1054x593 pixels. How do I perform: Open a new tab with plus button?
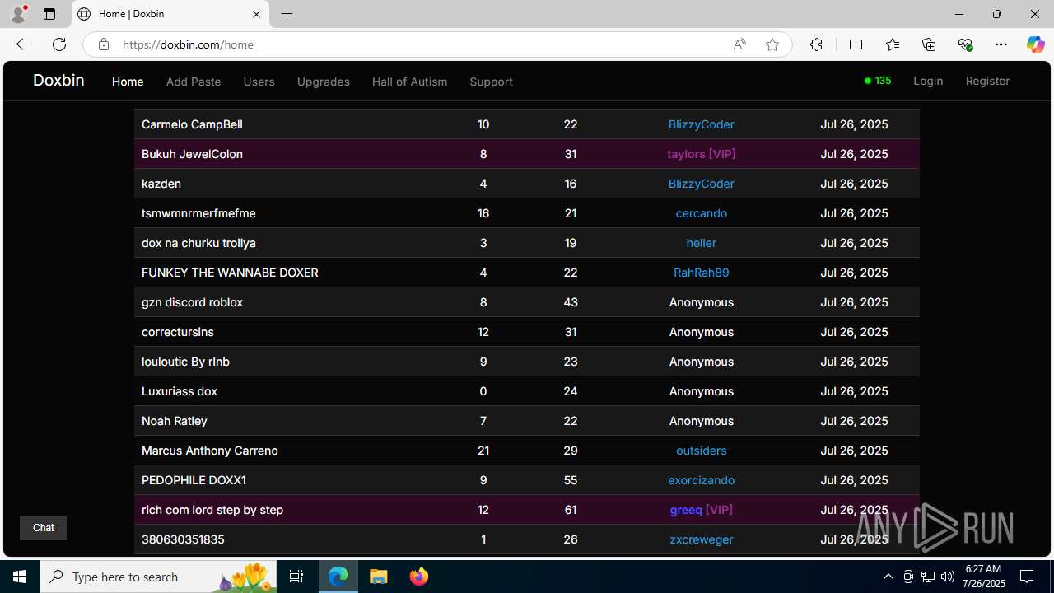click(287, 14)
